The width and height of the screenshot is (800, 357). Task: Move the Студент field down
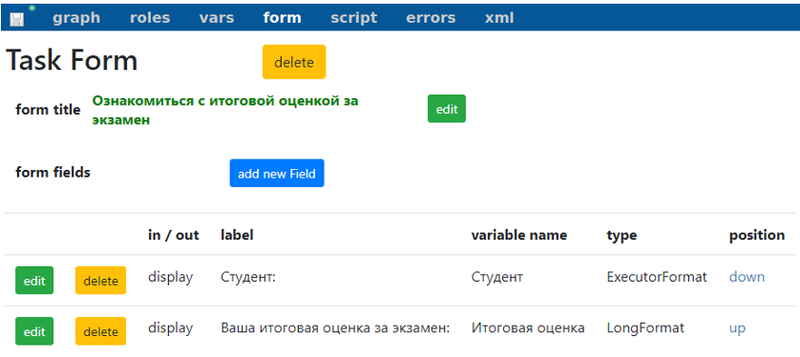click(747, 277)
